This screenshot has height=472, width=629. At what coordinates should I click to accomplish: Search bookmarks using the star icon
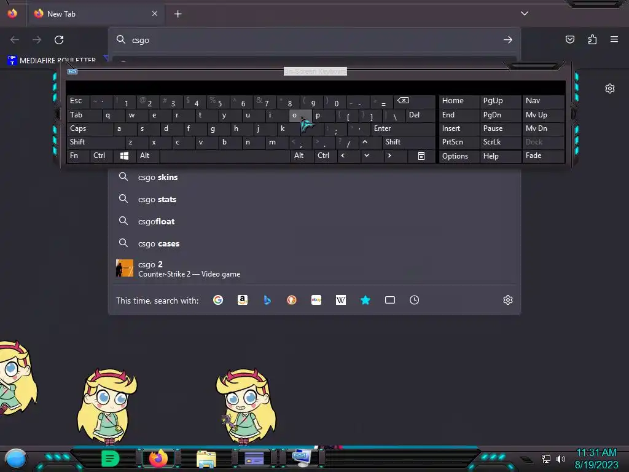[365, 300]
